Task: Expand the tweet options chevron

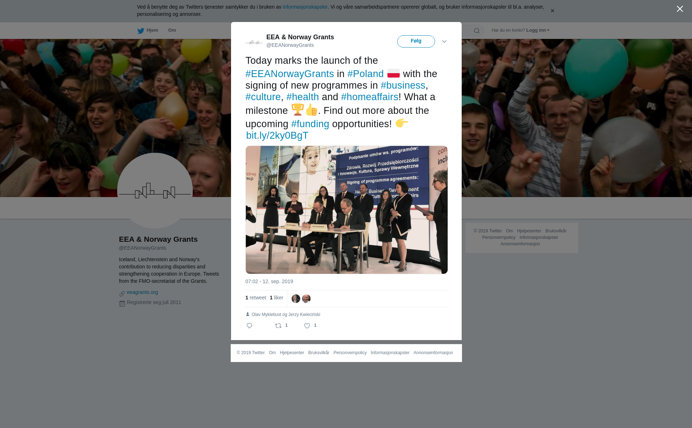Action: tap(444, 41)
